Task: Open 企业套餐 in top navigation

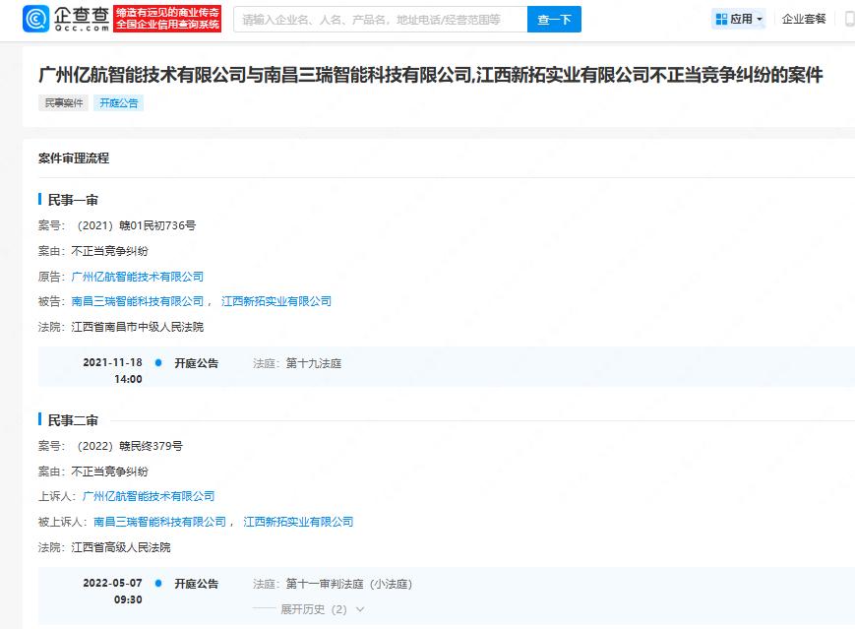Action: pos(804,19)
